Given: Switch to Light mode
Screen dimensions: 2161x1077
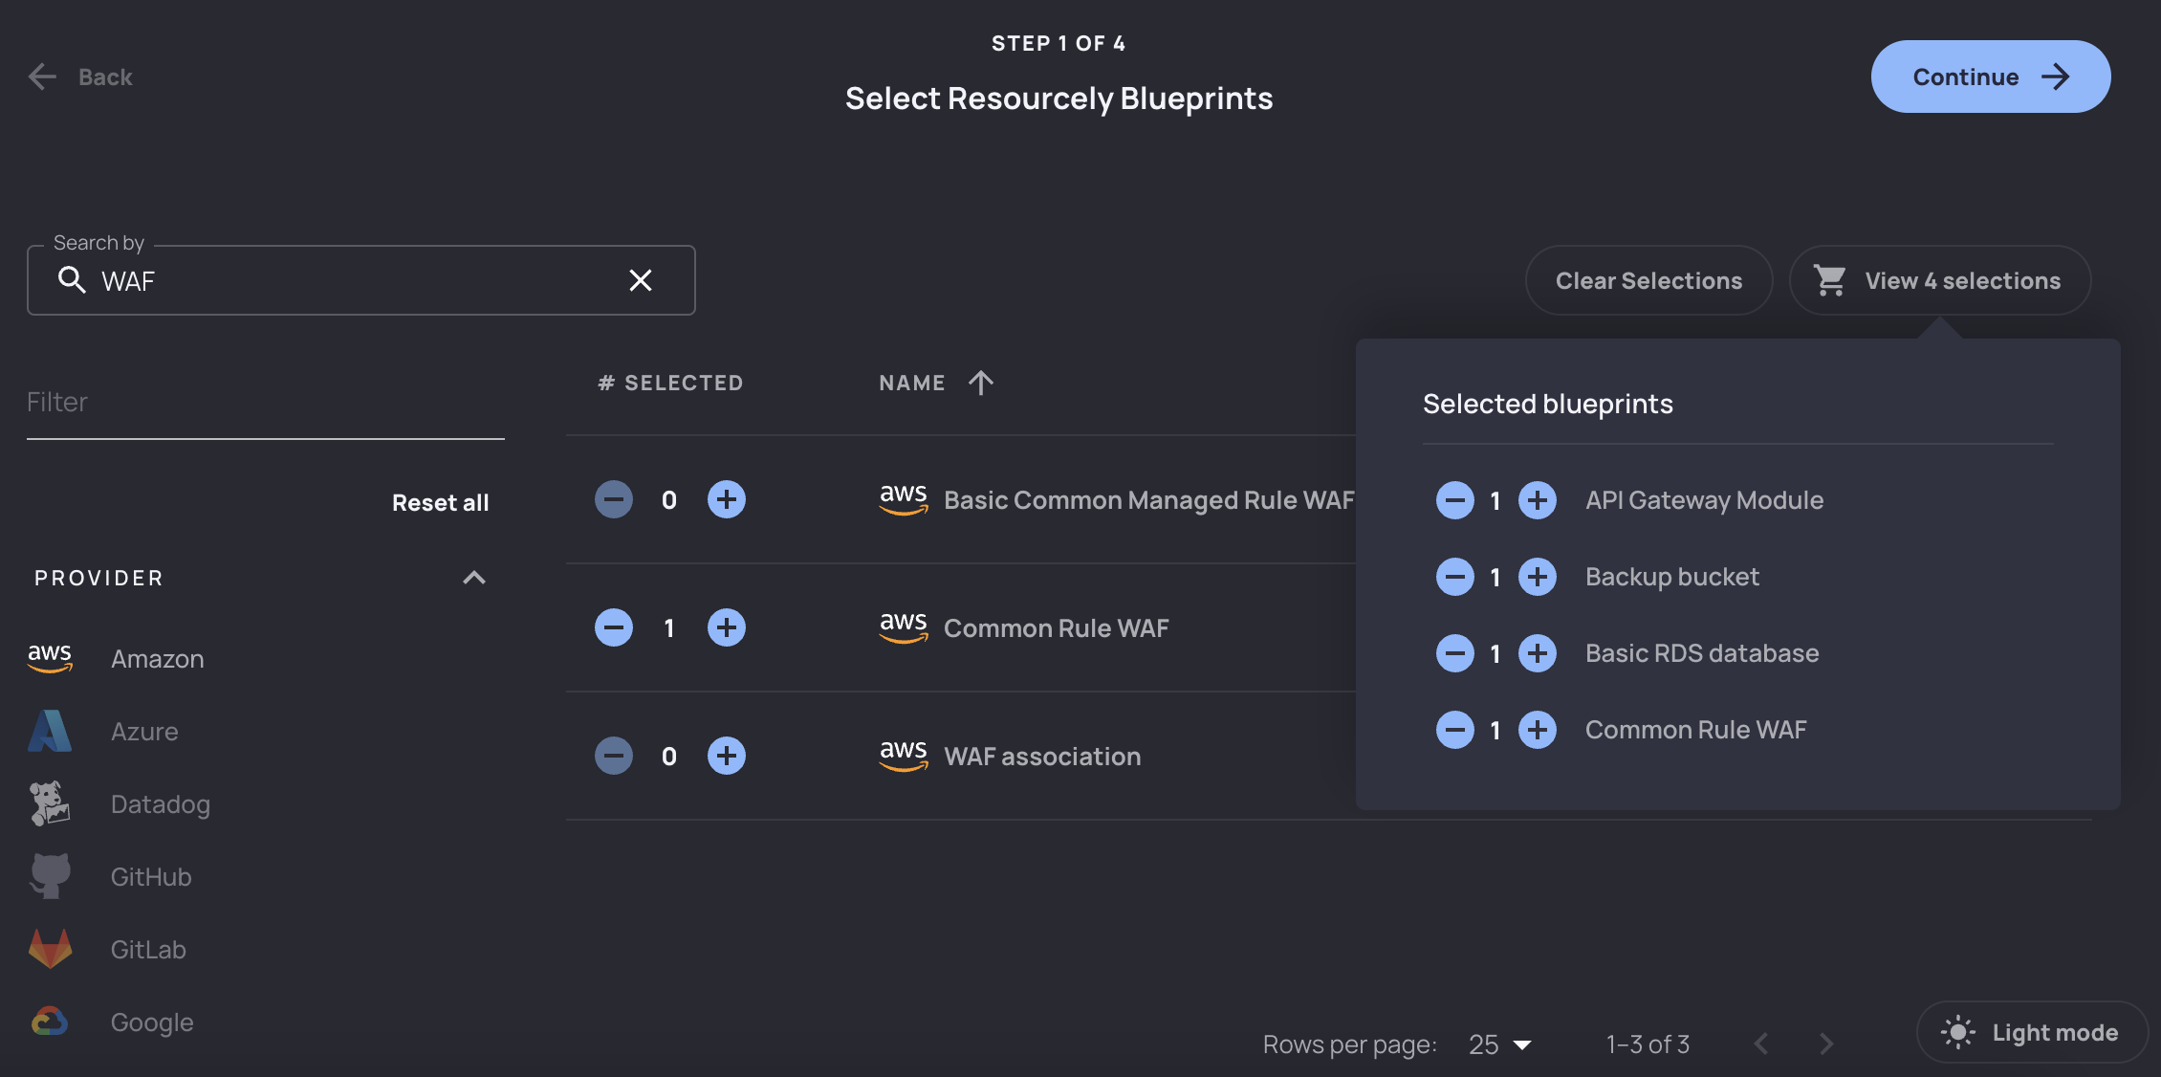Looking at the screenshot, I should click(x=2031, y=1032).
